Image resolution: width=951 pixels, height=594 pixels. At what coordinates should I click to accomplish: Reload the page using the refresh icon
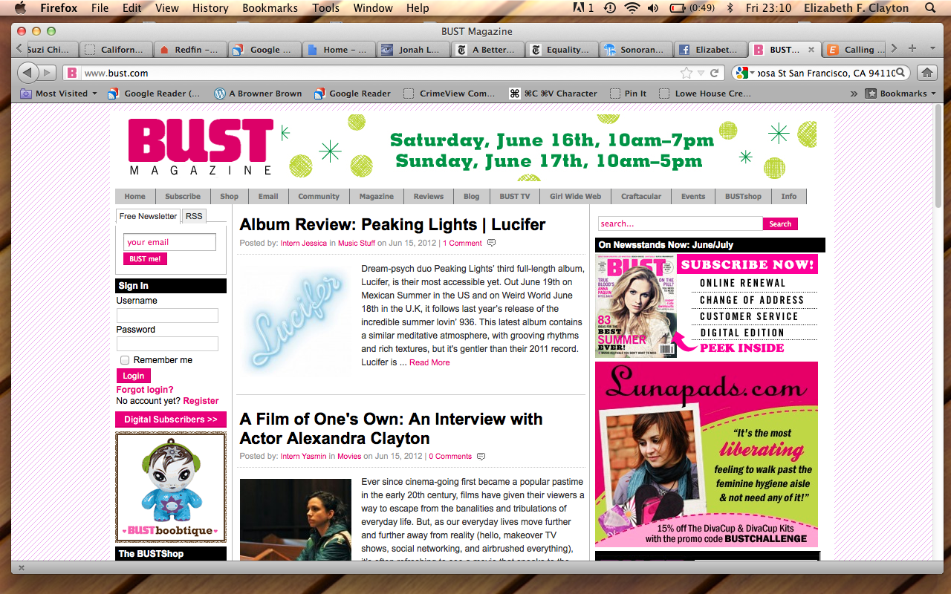(715, 73)
